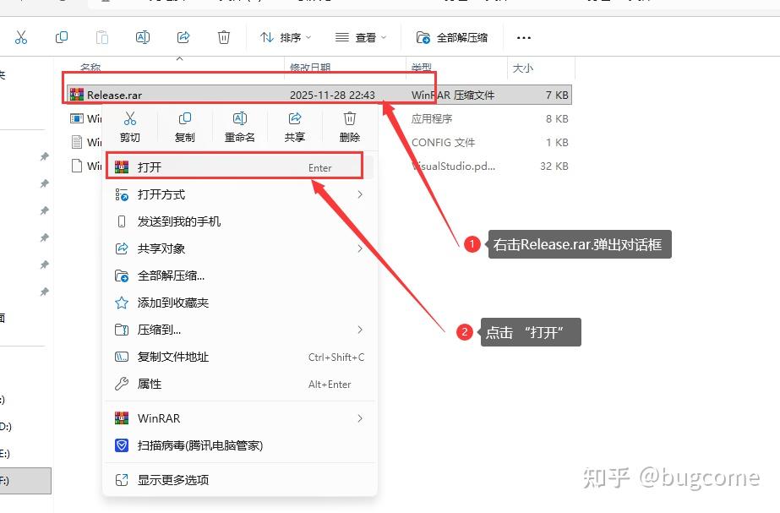Image resolution: width=780 pixels, height=513 pixels.
Task: Click the Copy icon in the toolbar
Action: tap(59, 37)
